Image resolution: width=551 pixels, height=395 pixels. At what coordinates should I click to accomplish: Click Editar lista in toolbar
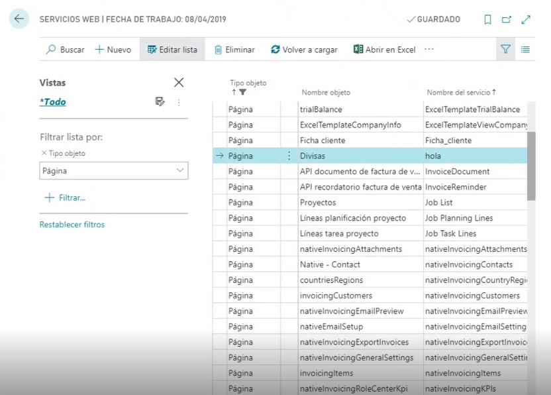coord(172,50)
